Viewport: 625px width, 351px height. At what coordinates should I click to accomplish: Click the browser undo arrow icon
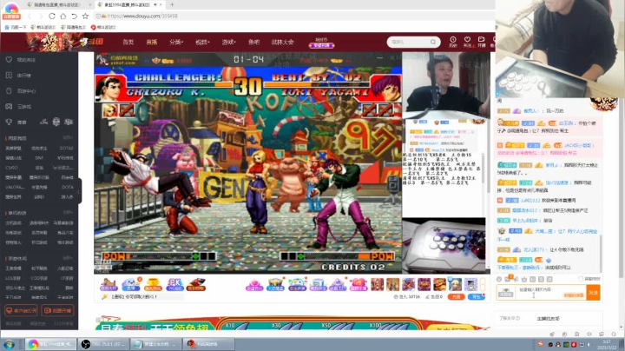[x=74, y=17]
